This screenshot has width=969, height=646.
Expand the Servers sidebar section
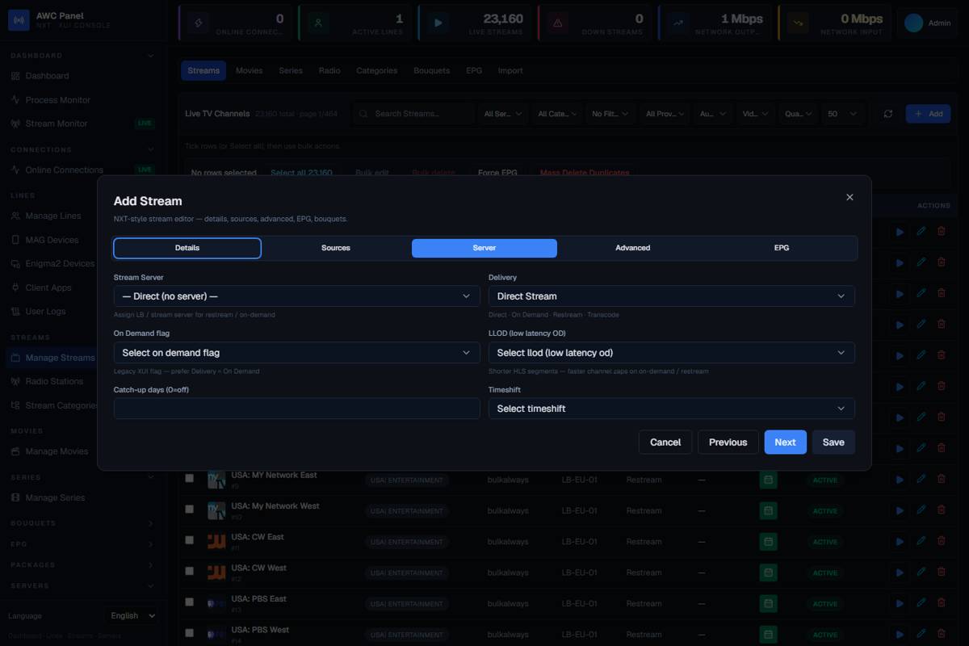pyautogui.click(x=81, y=586)
